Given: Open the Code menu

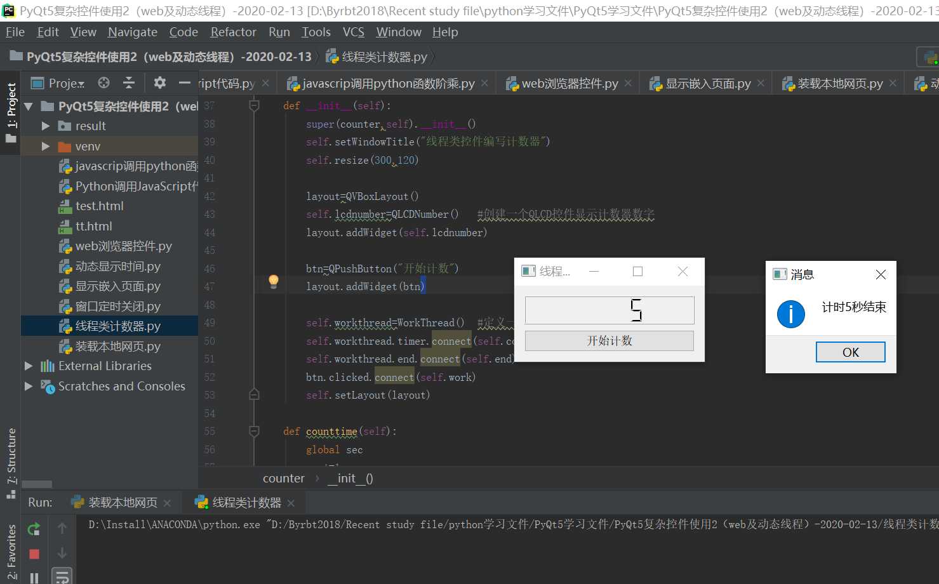Looking at the screenshot, I should point(183,32).
